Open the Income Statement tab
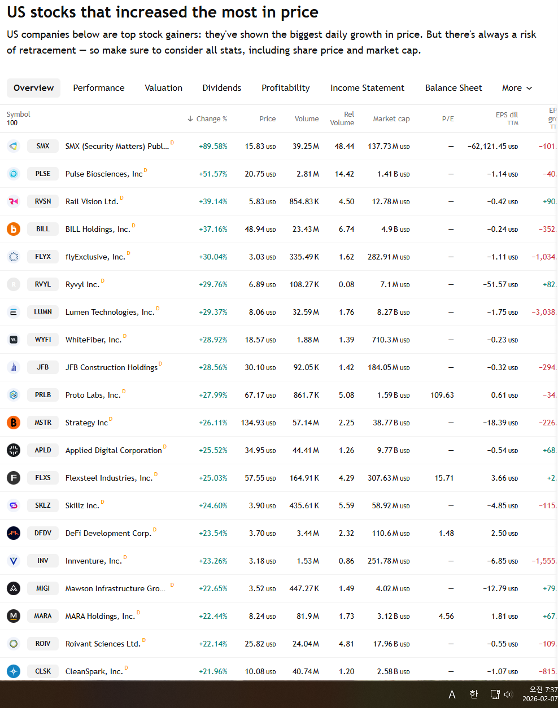Screen dimensions: 558x708 (367, 88)
